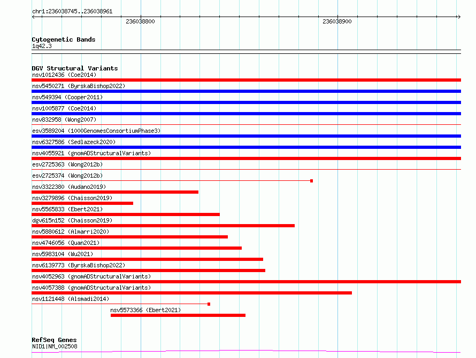476x358 pixels.
Task: Open esv2725374 (Wong2012b) label
Action: click(x=67, y=176)
